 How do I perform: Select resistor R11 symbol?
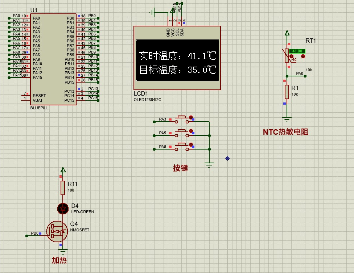point(63,188)
